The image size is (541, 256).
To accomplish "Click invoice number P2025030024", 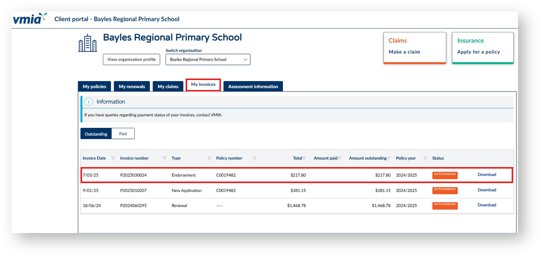I will (133, 175).
